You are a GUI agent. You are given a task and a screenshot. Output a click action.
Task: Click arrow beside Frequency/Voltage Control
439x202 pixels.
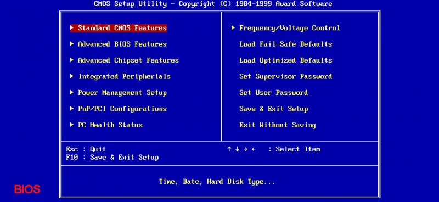pyautogui.click(x=234, y=28)
